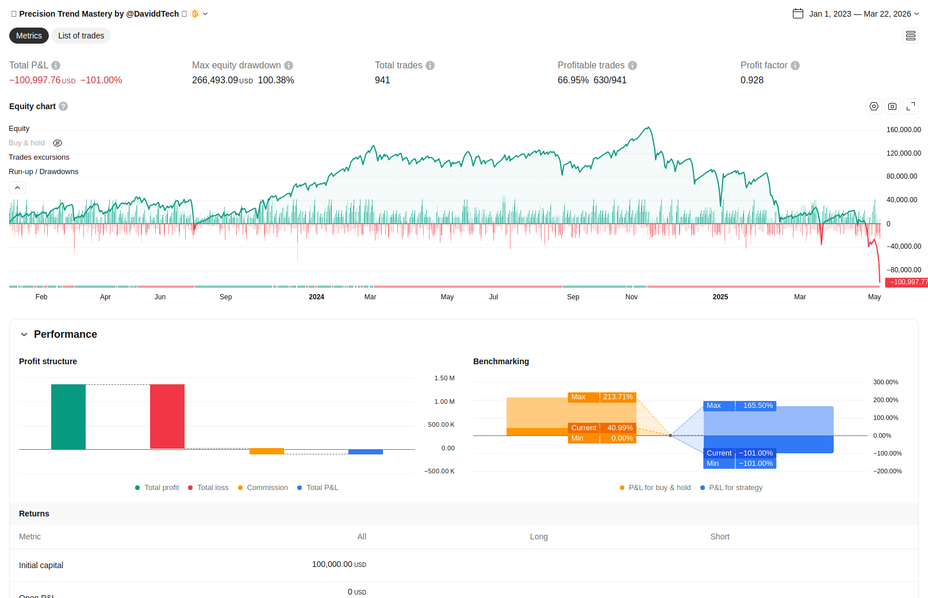Open the strategy name dropdown menu
The height and width of the screenshot is (598, 928).
pos(205,14)
